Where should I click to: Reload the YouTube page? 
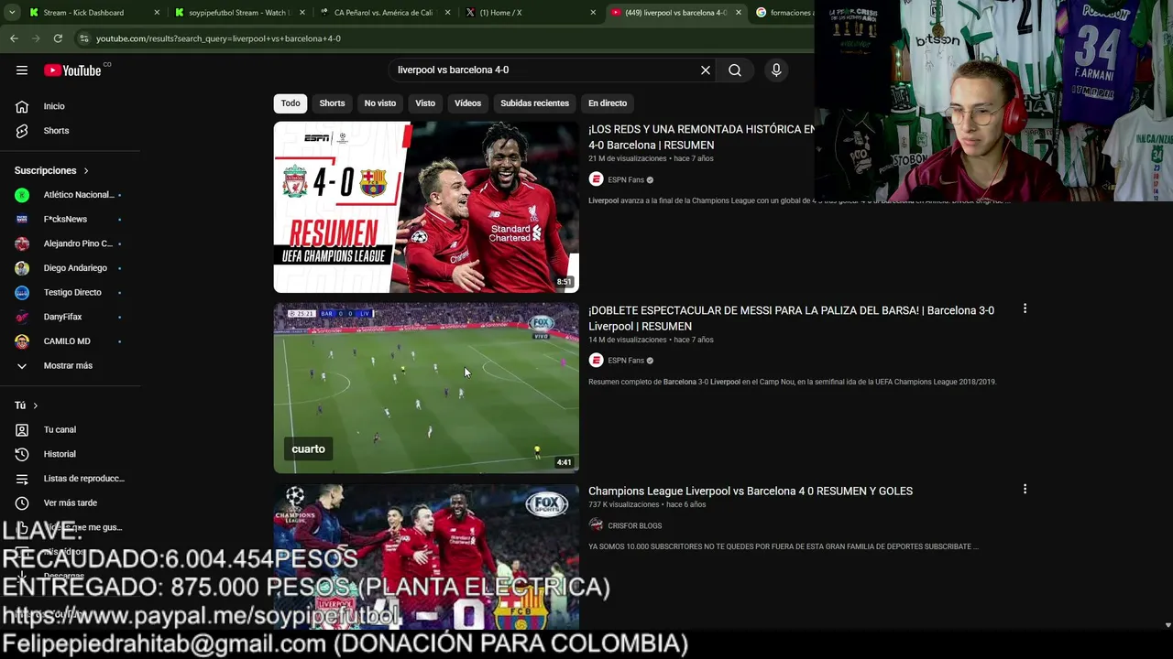click(58, 38)
